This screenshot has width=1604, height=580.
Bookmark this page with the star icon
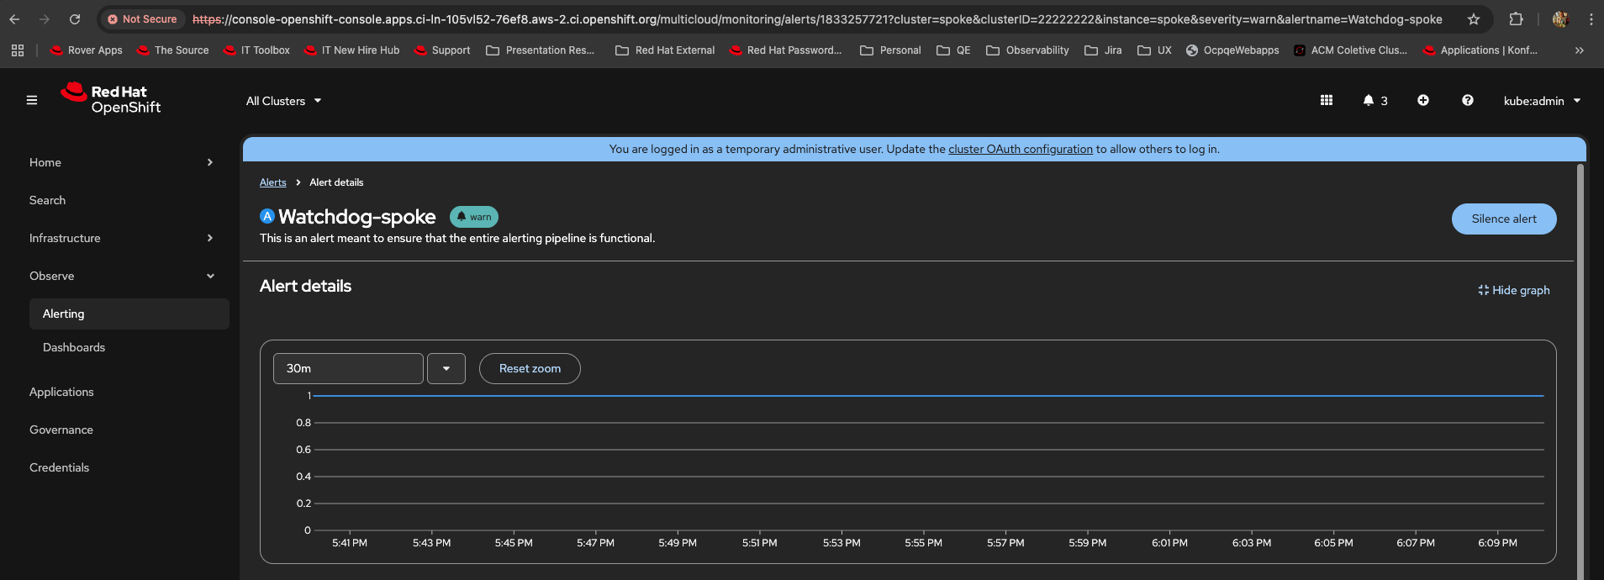click(1473, 19)
